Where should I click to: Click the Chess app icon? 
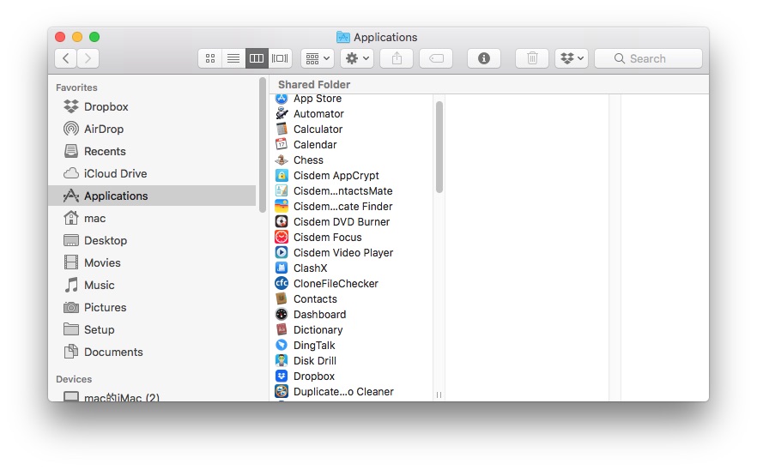coord(282,160)
